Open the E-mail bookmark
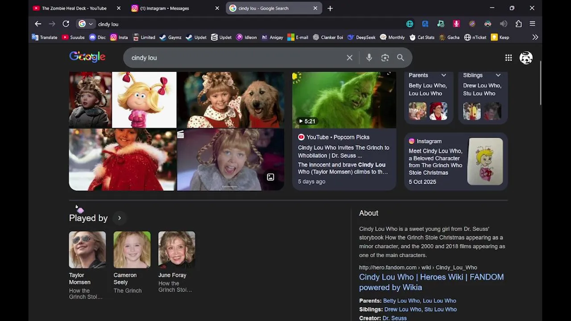Screen dimensions: 571x321 (298, 37)
